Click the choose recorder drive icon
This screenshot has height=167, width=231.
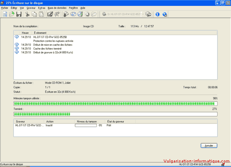pos(149,14)
